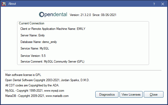Click the Since: 08/26/2021 text

[x=104, y=15]
